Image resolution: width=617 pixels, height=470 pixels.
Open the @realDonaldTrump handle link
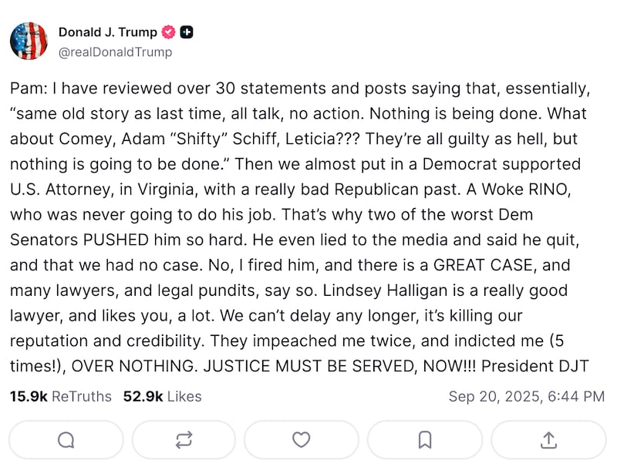point(115,52)
